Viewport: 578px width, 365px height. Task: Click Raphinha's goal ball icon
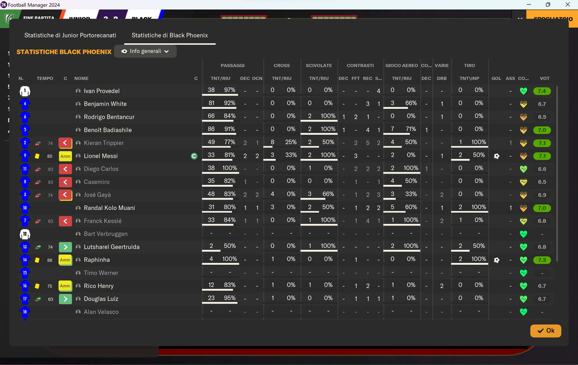coord(497,260)
